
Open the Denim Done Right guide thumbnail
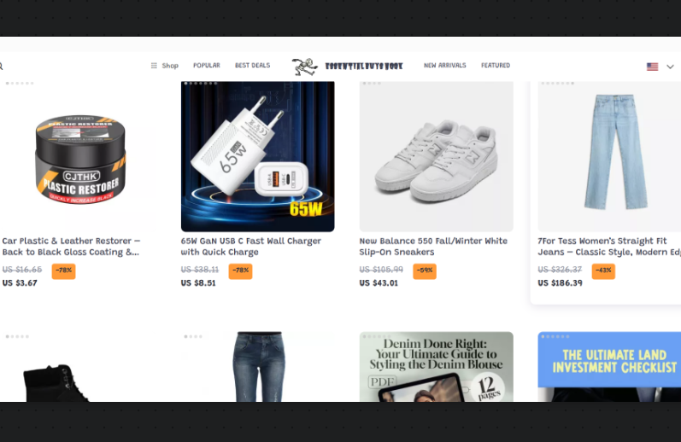436,367
